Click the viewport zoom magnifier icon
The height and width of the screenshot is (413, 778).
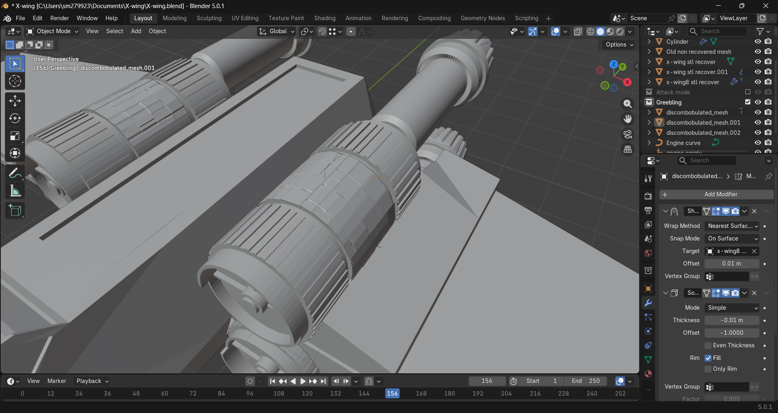[628, 104]
